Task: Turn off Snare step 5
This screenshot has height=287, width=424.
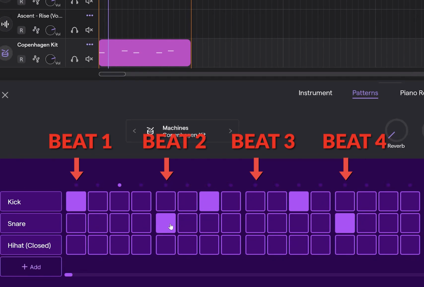Action: (166, 223)
